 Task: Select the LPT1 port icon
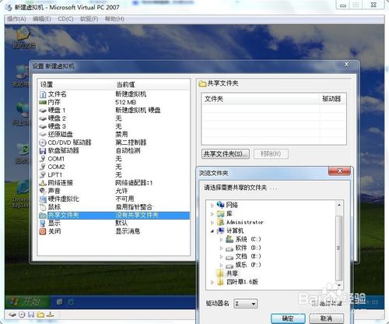point(43,174)
